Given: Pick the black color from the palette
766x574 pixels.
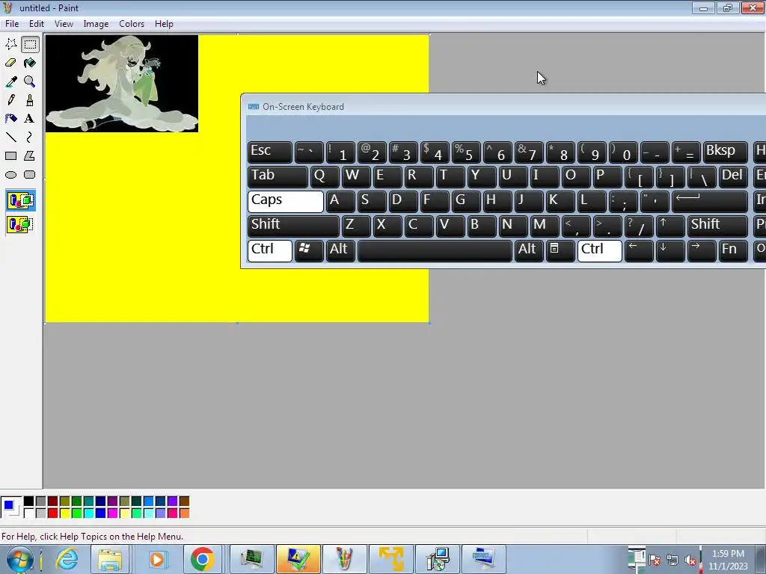Looking at the screenshot, I should pyautogui.click(x=29, y=502).
